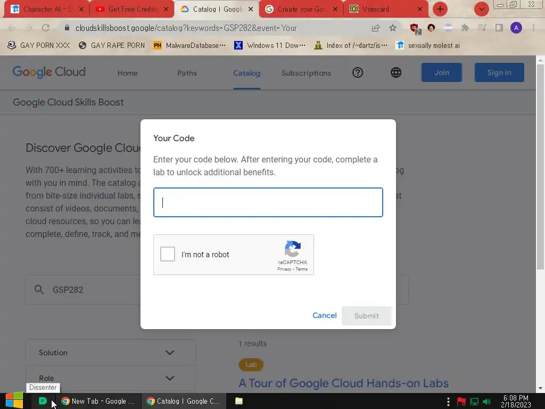This screenshot has height=409, width=545.
Task: Click the Join button
Action: coord(441,72)
